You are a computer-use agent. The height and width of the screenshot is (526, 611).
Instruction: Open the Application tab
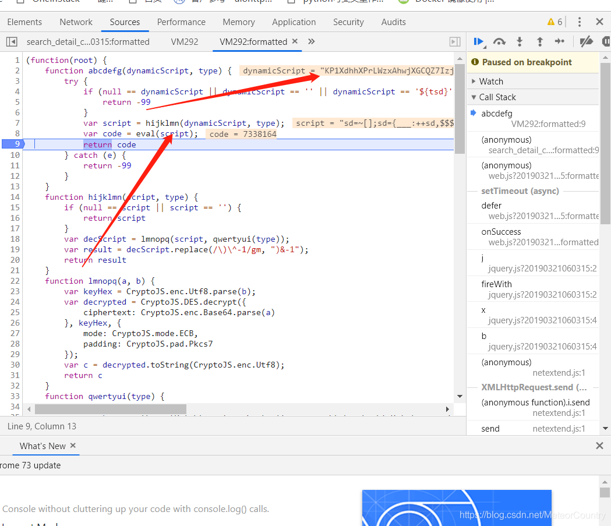pyautogui.click(x=294, y=22)
